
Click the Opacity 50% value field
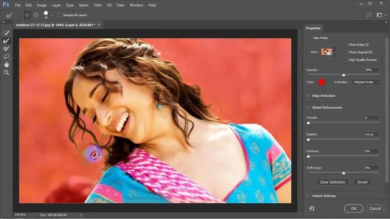click(371, 70)
